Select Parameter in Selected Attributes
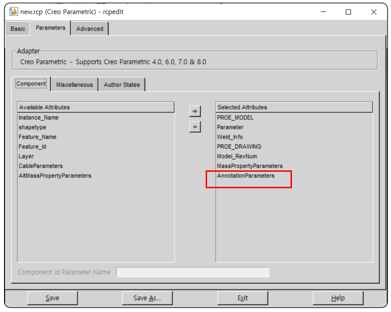 coord(230,127)
